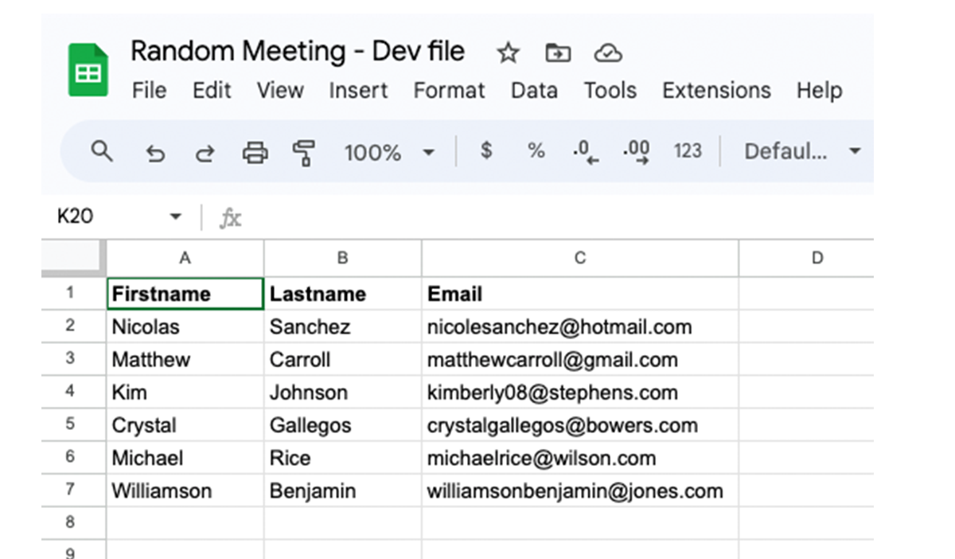Increase decimal places
The width and height of the screenshot is (955, 559).
point(637,151)
